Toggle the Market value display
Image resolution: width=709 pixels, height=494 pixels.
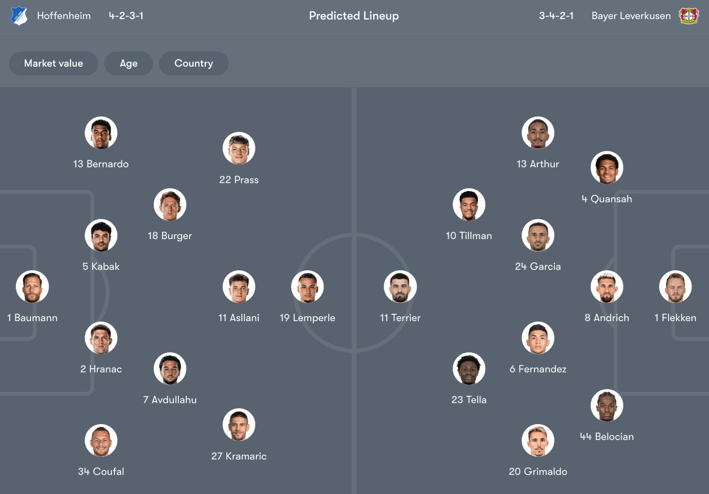(53, 63)
